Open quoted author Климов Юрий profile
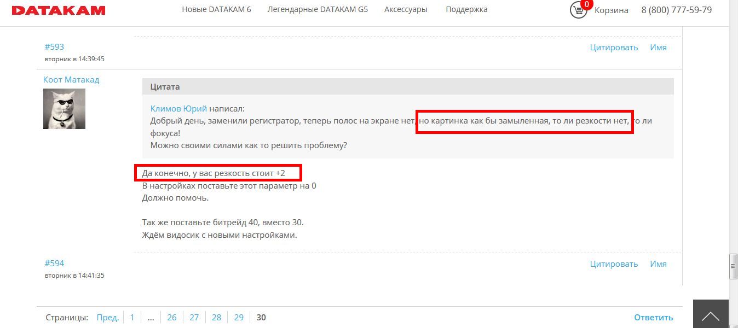Viewport: 738px width, 328px height. tap(178, 109)
